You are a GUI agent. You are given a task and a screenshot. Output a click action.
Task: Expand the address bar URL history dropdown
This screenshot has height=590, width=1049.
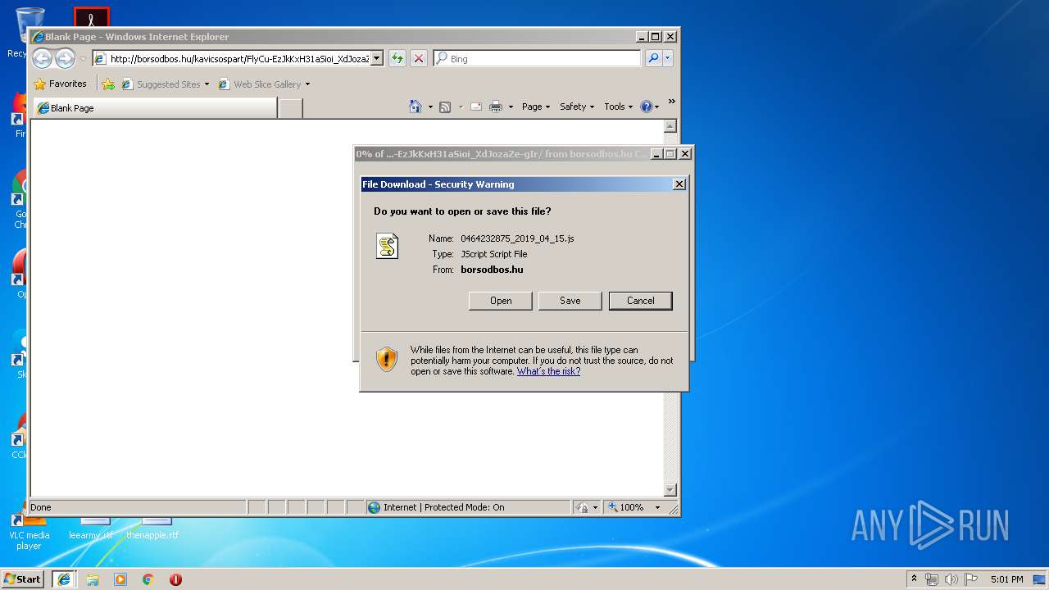click(x=377, y=58)
